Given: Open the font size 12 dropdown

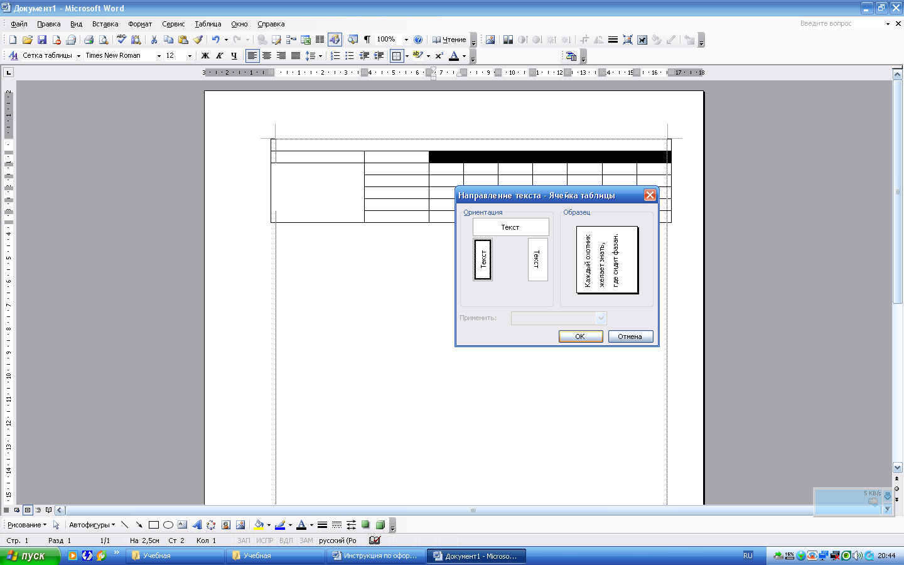Looking at the screenshot, I should click(x=190, y=56).
